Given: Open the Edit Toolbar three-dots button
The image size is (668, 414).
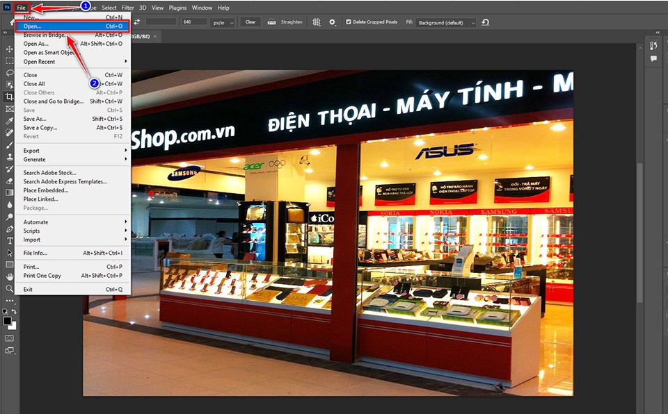Looking at the screenshot, I should point(9,301).
